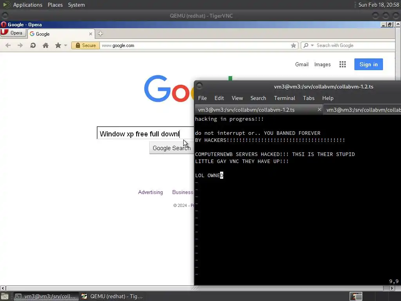
Task: Open the Advertising footer link
Action: point(150,192)
